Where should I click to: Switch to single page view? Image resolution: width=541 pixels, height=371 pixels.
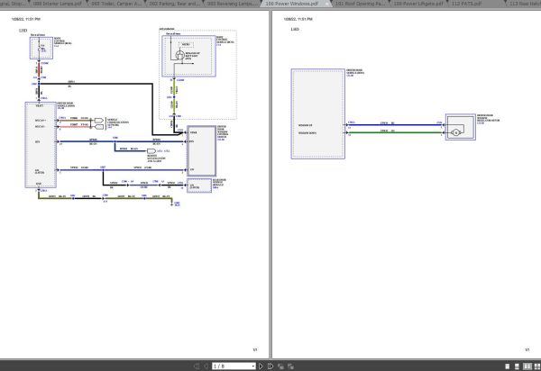click(507, 366)
